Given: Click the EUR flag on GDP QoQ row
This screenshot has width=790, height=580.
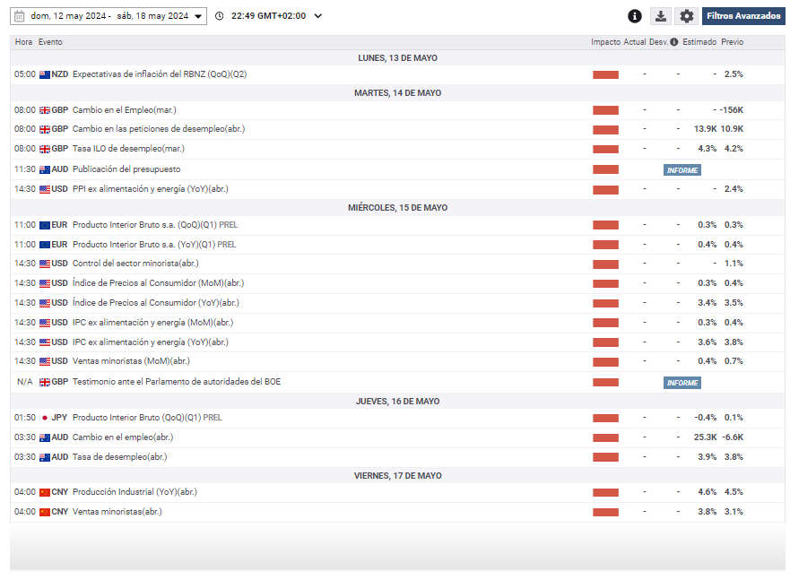Looking at the screenshot, I should [45, 225].
